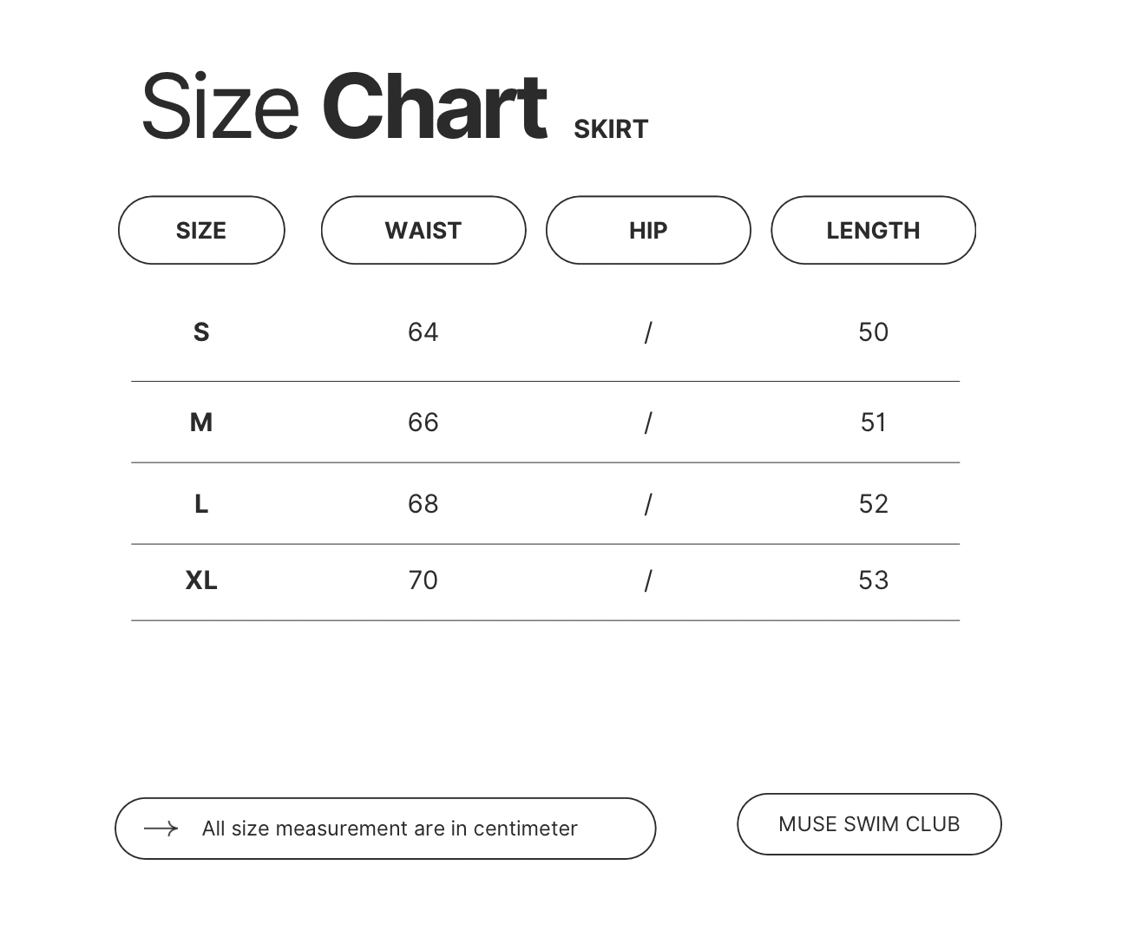Click the SKIRT subtitle label
The width and height of the screenshot is (1128, 937).
coord(611,129)
